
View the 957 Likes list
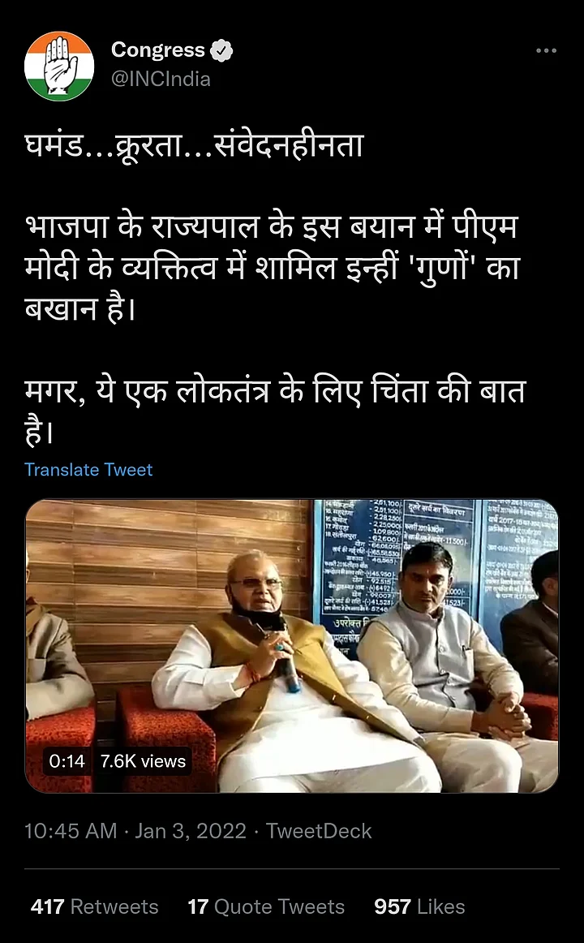pos(419,907)
